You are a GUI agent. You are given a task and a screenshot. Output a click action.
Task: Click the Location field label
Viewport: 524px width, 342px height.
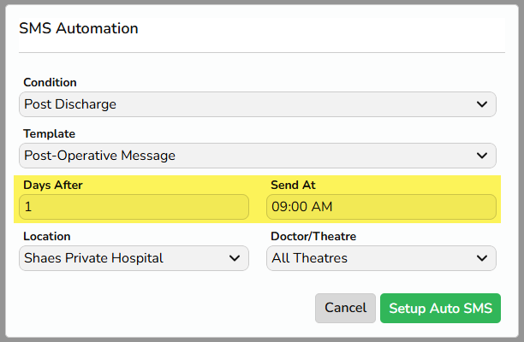(47, 237)
